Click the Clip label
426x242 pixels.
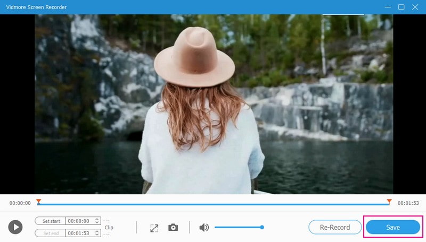pos(109,227)
